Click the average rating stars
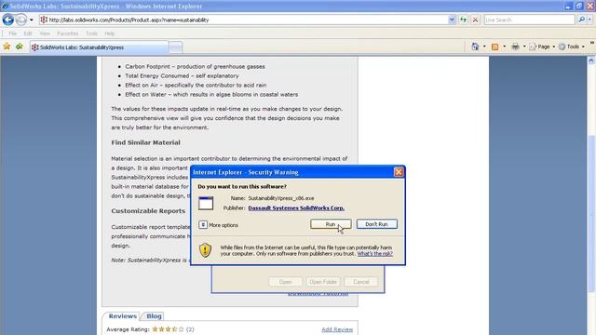The image size is (596, 335). (x=168, y=329)
